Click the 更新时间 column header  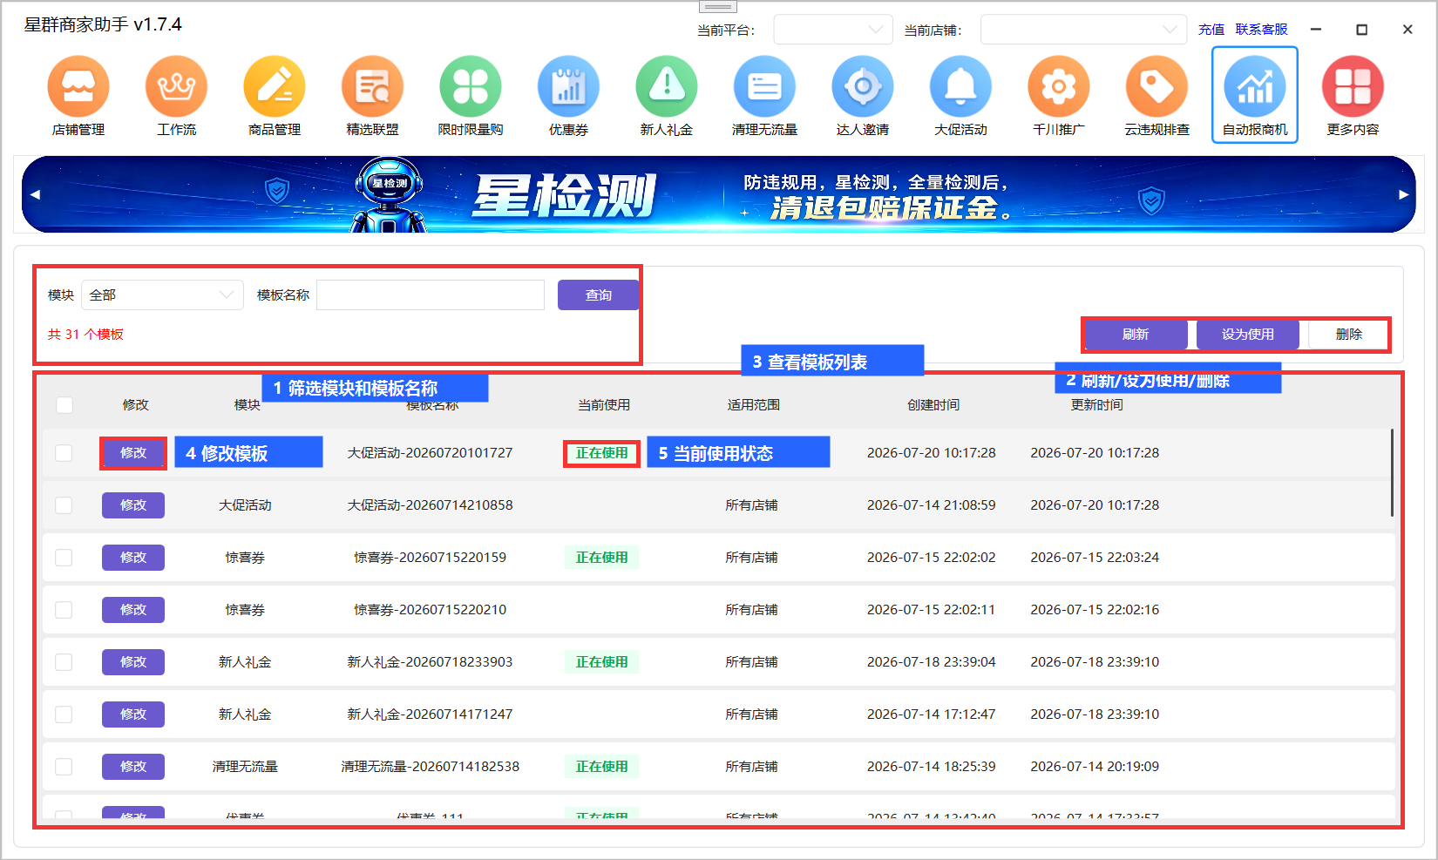(1096, 405)
